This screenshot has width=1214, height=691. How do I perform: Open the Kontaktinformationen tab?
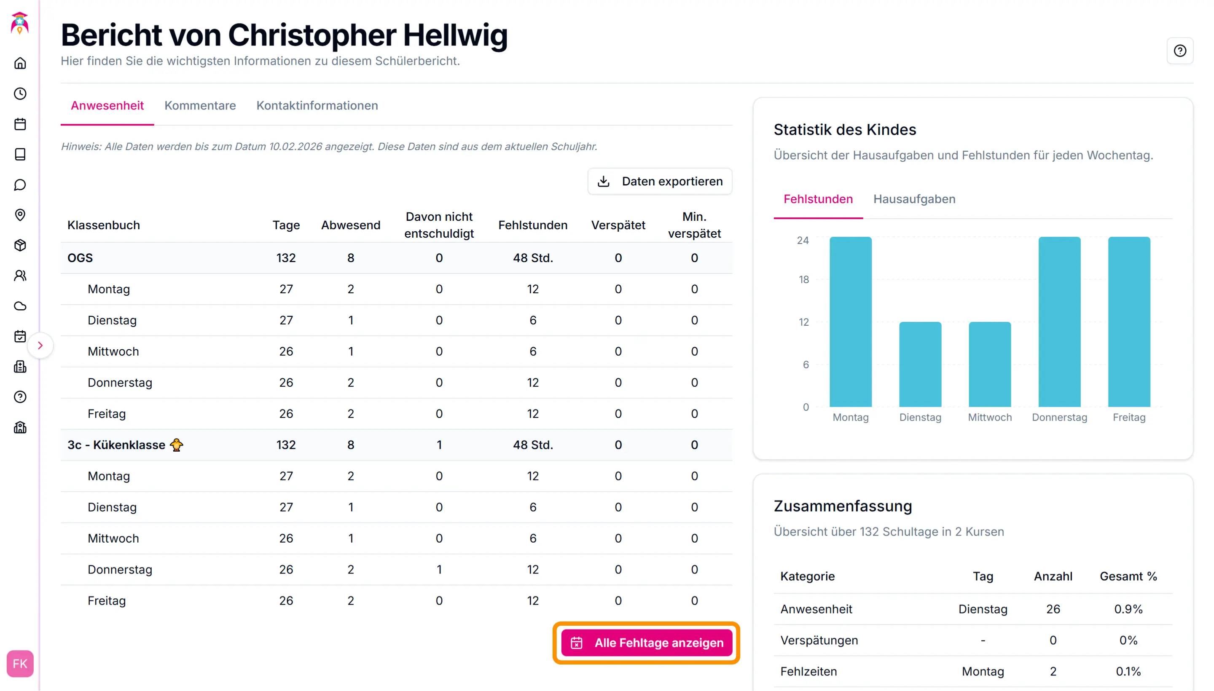[317, 105]
